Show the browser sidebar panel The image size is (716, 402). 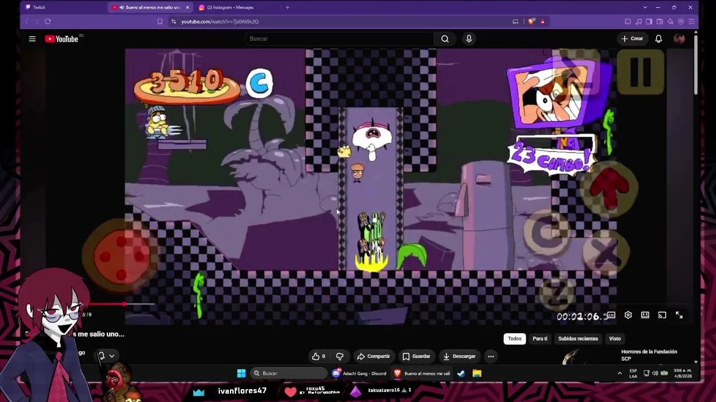pos(649,21)
